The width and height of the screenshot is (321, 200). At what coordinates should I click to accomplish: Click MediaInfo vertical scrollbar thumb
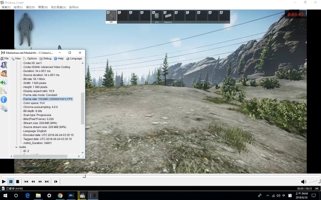tap(83, 108)
